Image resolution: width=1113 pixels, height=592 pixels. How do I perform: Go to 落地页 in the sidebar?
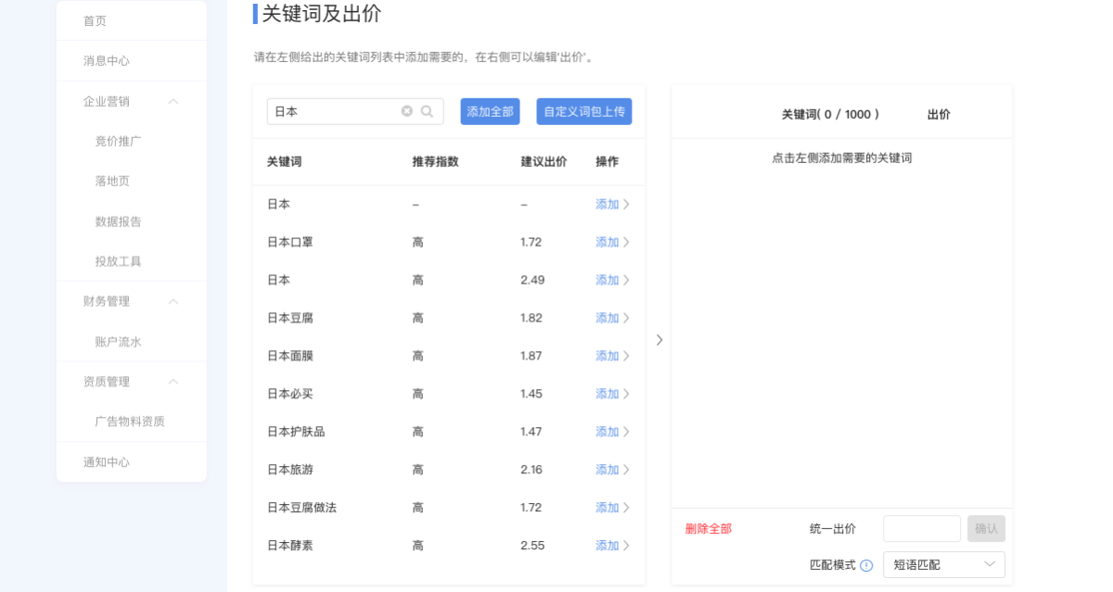(112, 182)
